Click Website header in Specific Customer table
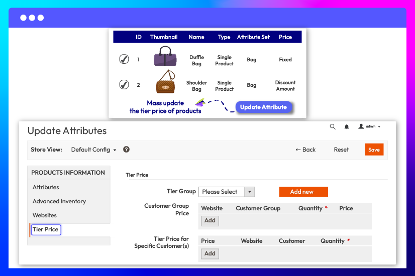The image size is (415, 276). click(x=251, y=241)
